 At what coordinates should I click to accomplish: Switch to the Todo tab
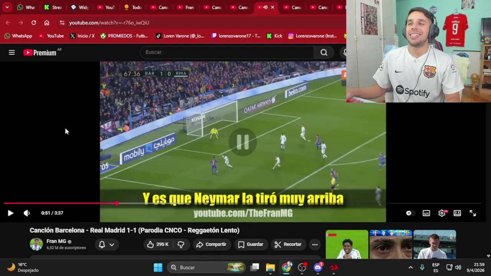(133, 7)
